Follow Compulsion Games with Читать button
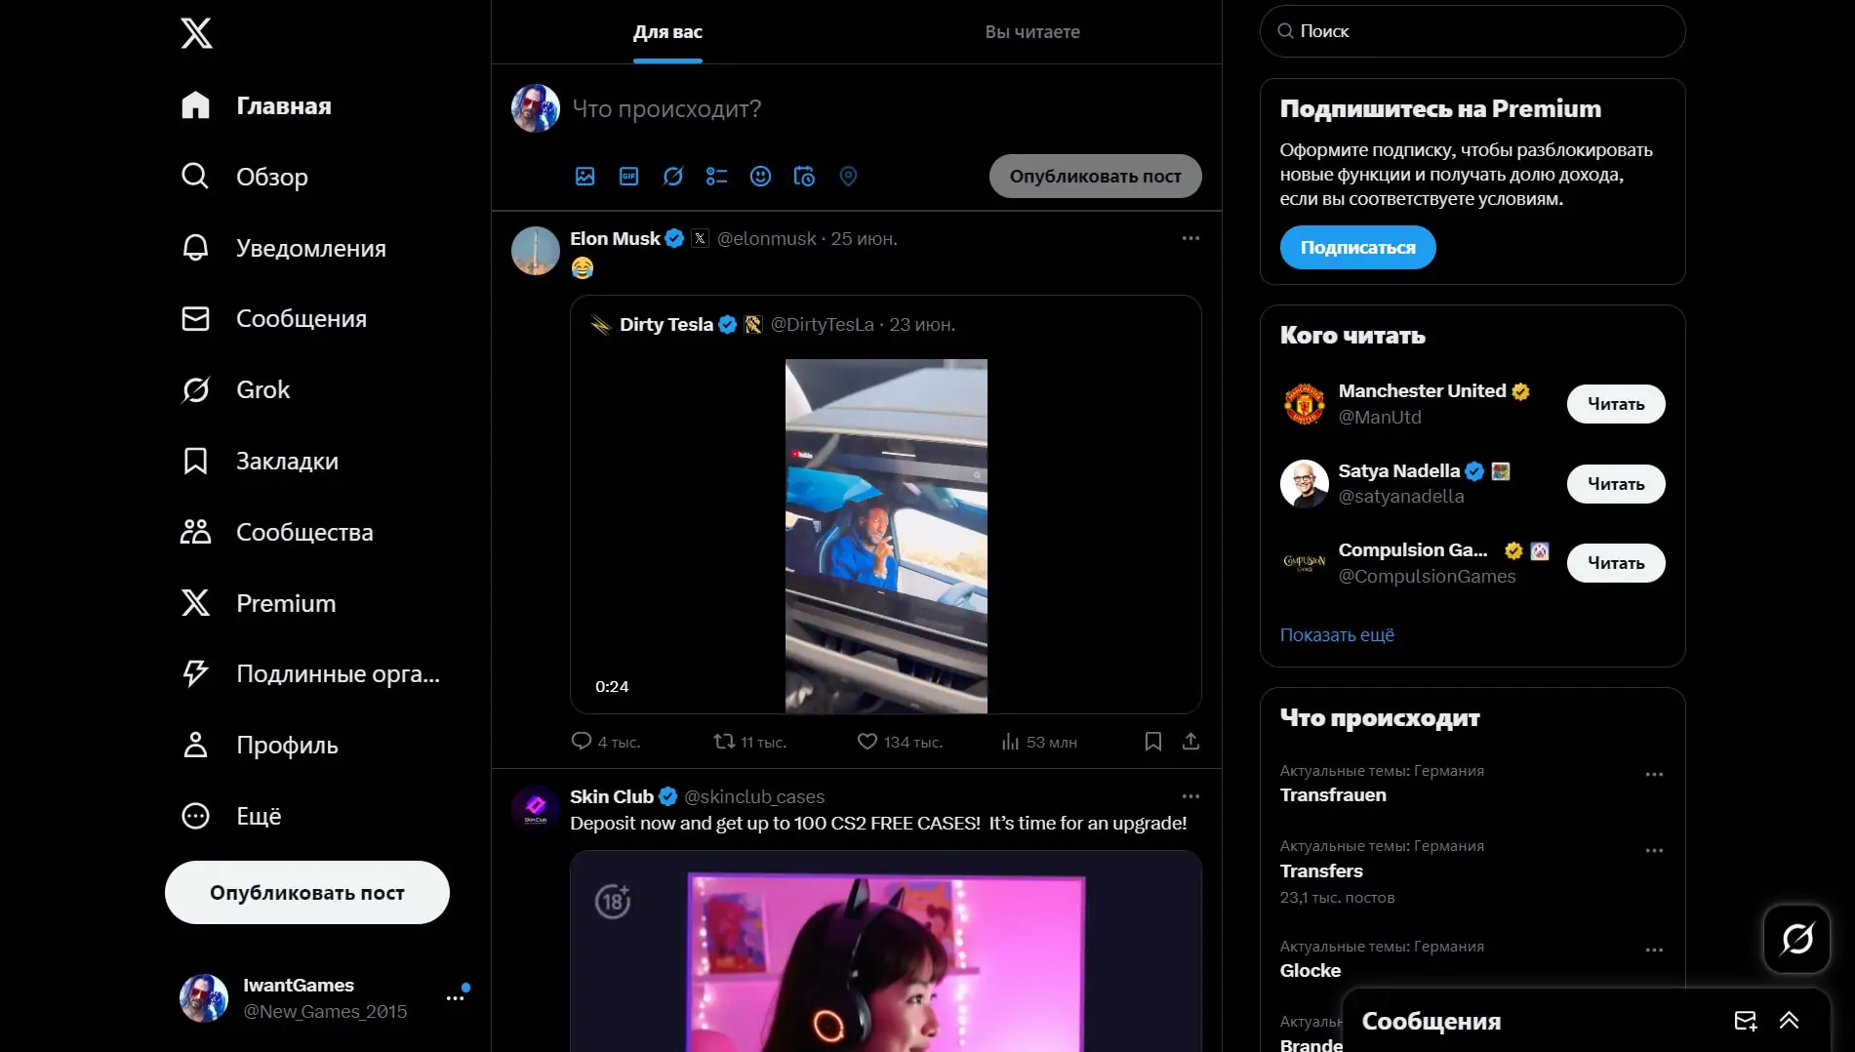Screen dimensions: 1855x1052 click(1616, 563)
